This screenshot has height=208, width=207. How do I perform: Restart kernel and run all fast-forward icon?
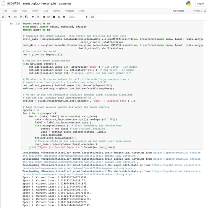(64, 17)
